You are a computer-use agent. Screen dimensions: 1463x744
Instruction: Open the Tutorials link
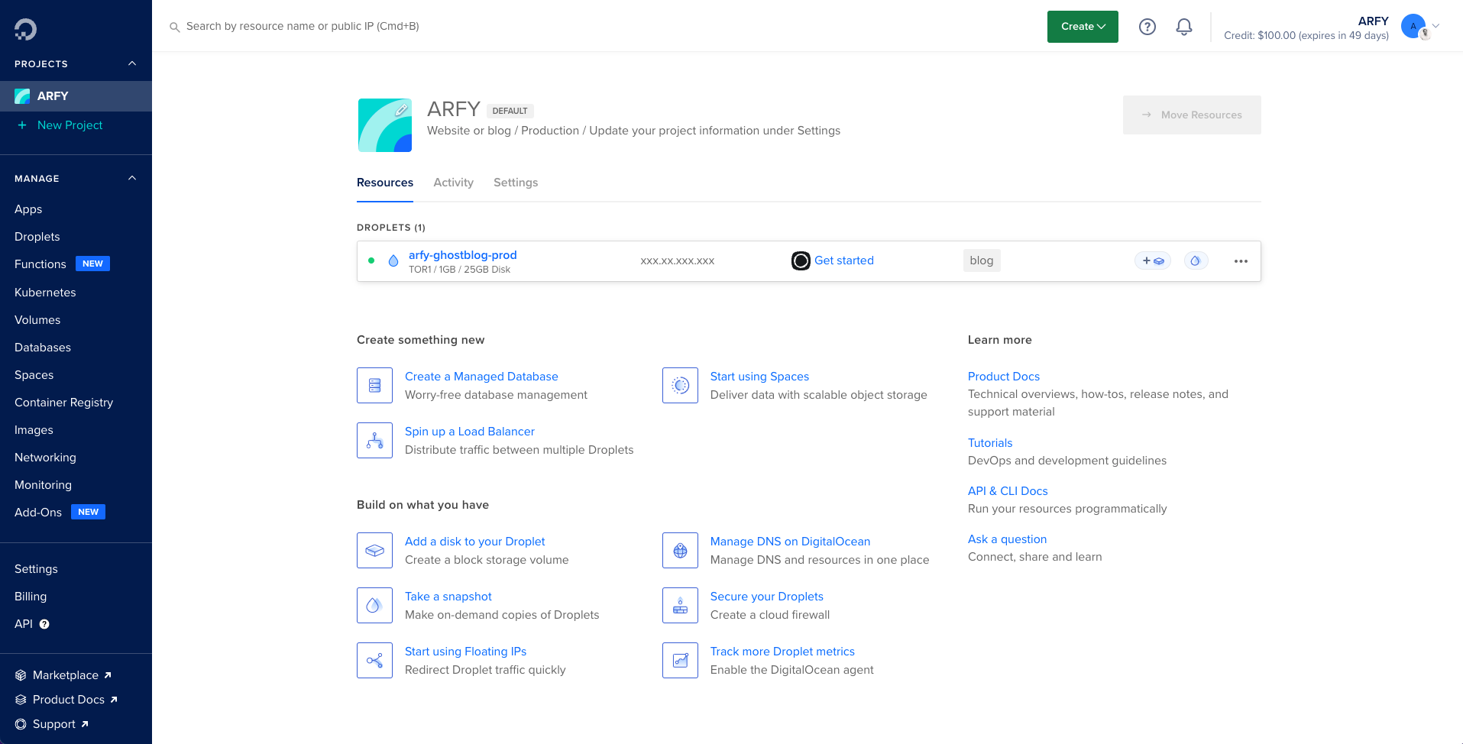pos(990,443)
